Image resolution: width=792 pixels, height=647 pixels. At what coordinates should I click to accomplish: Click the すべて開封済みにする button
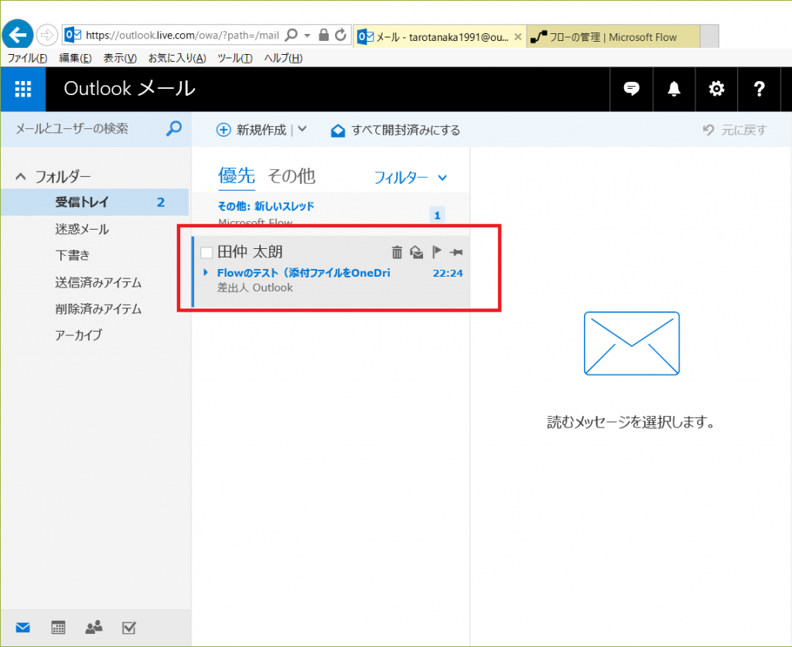coord(395,130)
